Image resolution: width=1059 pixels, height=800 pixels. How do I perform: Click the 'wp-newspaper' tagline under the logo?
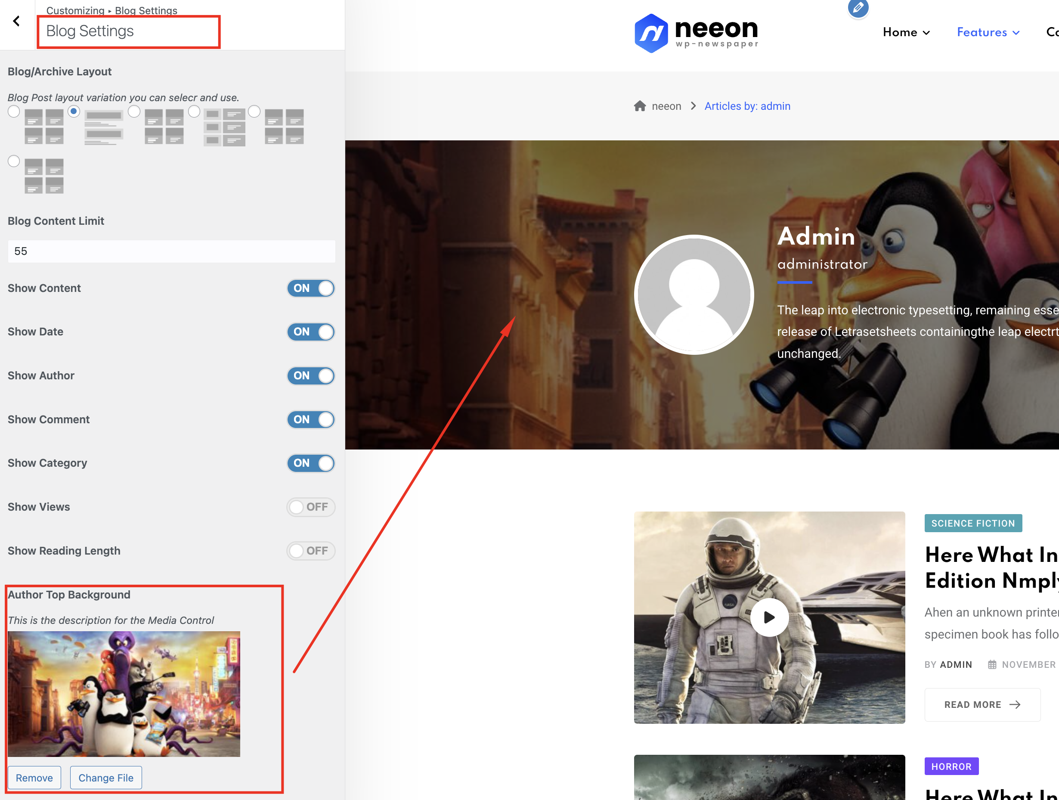717,44
